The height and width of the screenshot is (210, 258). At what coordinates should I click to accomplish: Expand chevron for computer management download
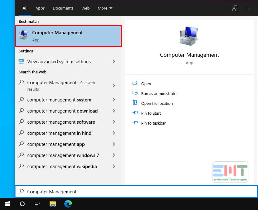(114, 111)
